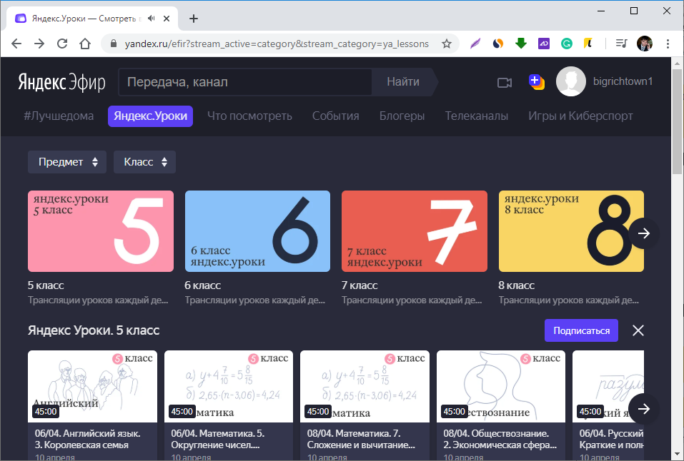Open the pink 5 класс card

click(x=101, y=231)
